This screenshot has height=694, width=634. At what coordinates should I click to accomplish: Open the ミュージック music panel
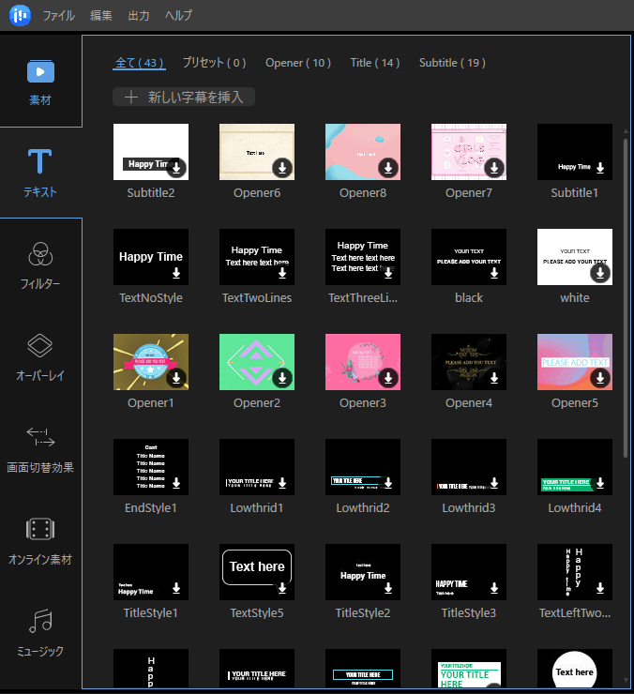tap(40, 631)
